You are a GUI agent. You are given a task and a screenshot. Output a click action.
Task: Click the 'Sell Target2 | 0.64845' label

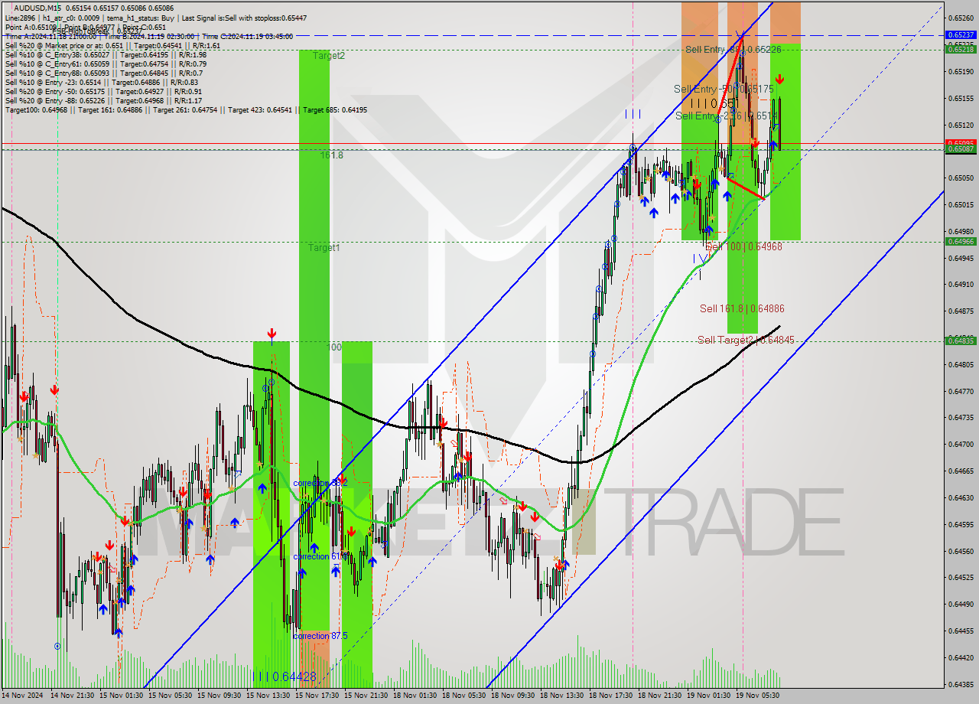coord(746,341)
